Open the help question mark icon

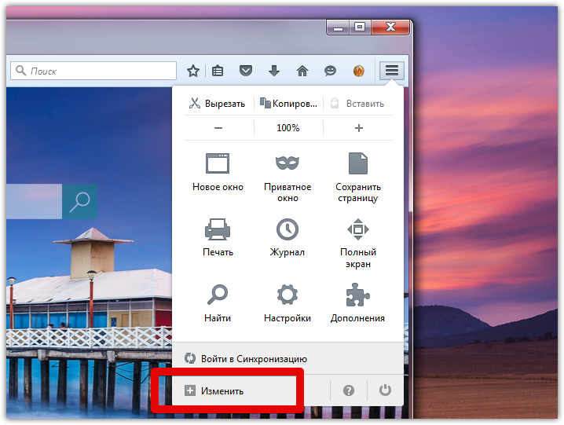[x=349, y=390]
